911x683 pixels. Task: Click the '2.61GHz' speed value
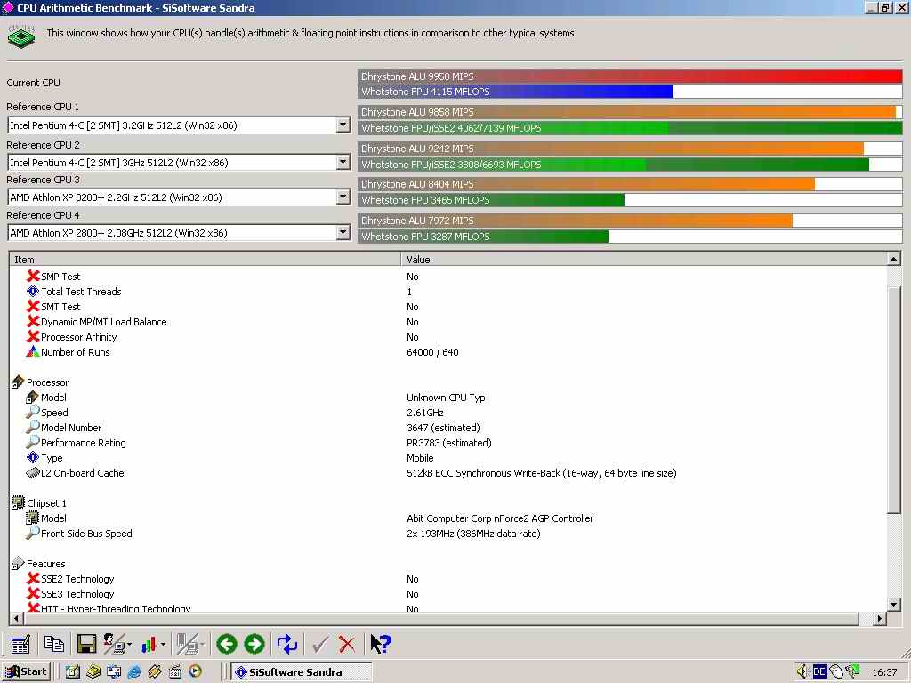click(x=424, y=413)
